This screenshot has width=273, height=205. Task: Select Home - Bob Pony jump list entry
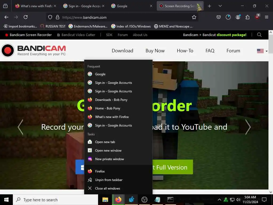(x=118, y=108)
